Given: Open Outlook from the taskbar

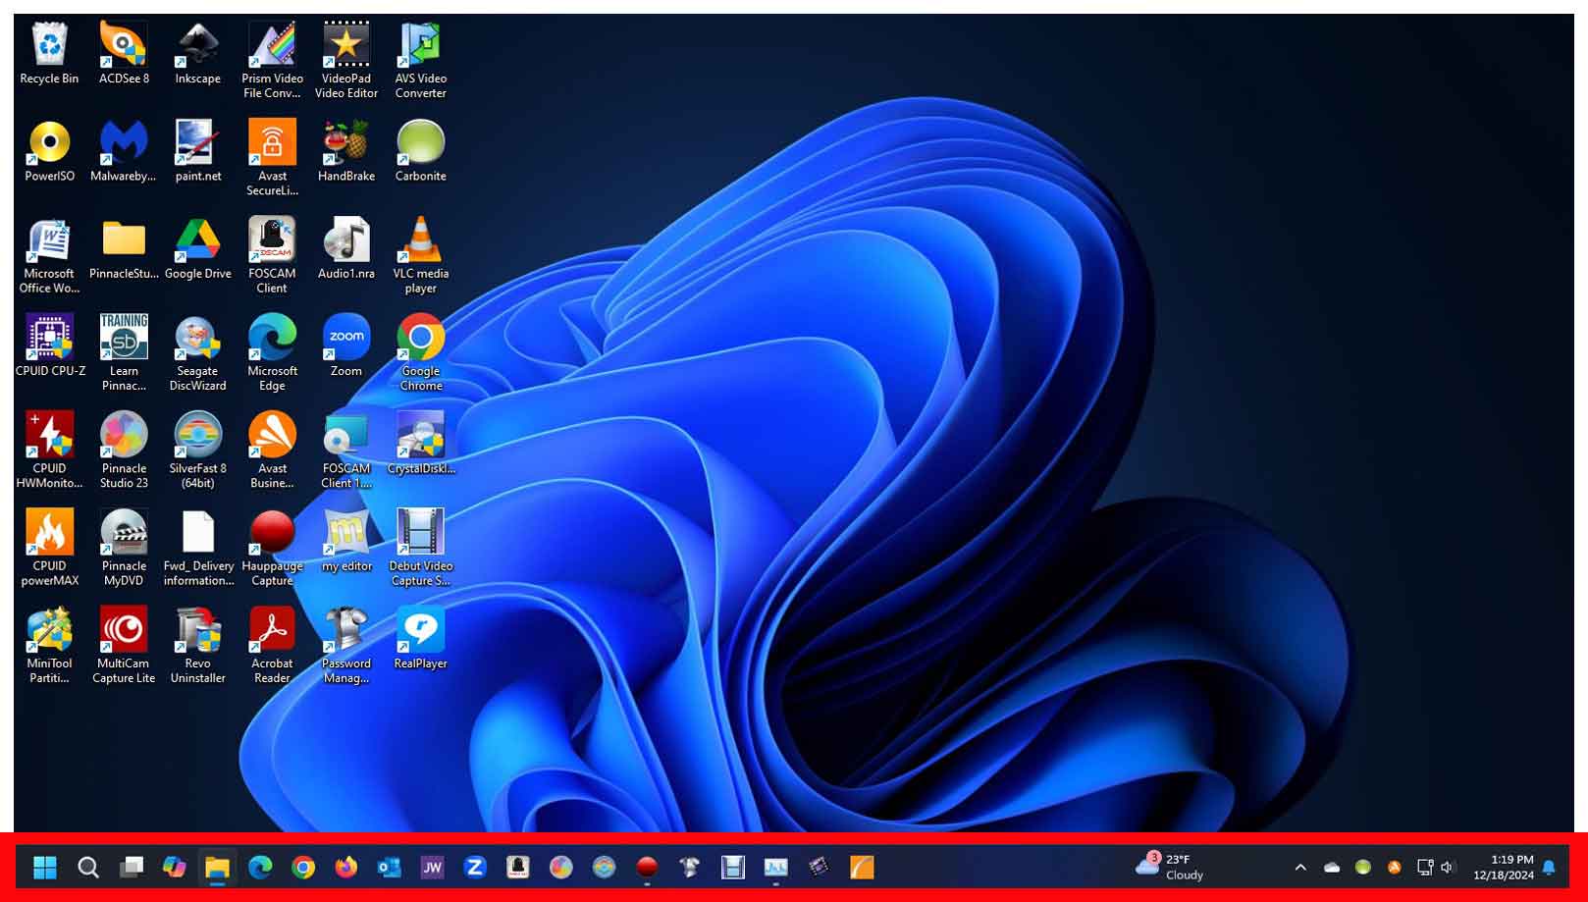Looking at the screenshot, I should point(390,867).
